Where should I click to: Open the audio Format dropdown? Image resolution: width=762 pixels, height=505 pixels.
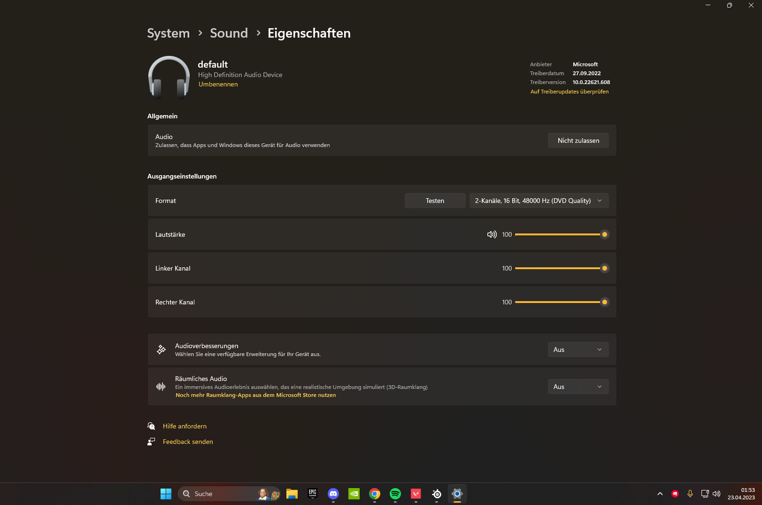tap(539, 201)
